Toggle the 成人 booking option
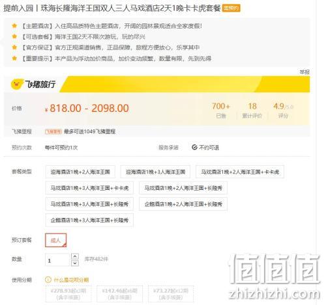The width and height of the screenshot is (326, 305). (55, 240)
